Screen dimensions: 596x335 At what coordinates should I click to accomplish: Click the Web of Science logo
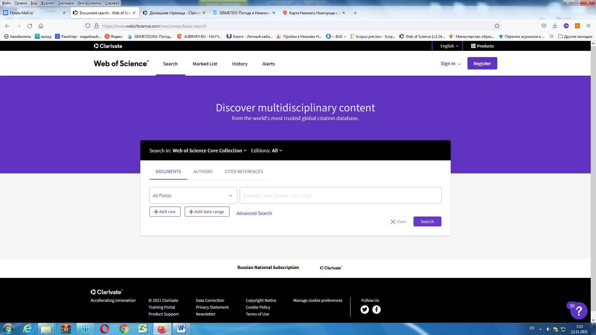[121, 64]
